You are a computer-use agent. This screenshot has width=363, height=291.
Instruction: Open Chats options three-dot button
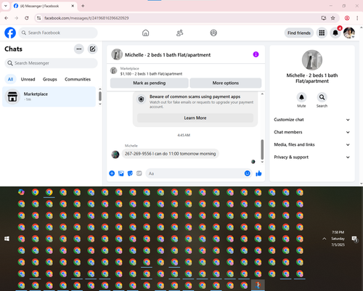[x=79, y=49]
